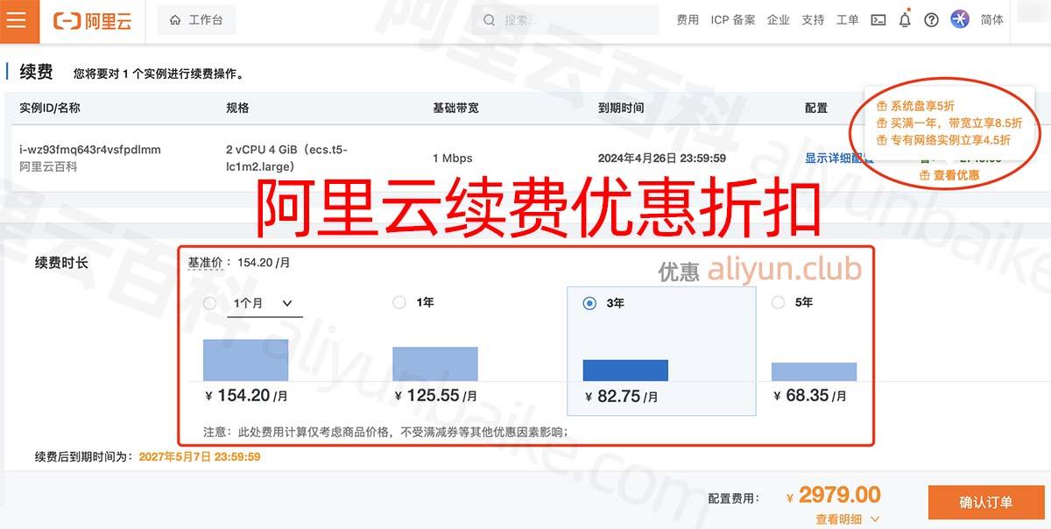Viewport: 1051px width, 529px height.
Task: Open the 工作台 workbench home
Action: [196, 20]
